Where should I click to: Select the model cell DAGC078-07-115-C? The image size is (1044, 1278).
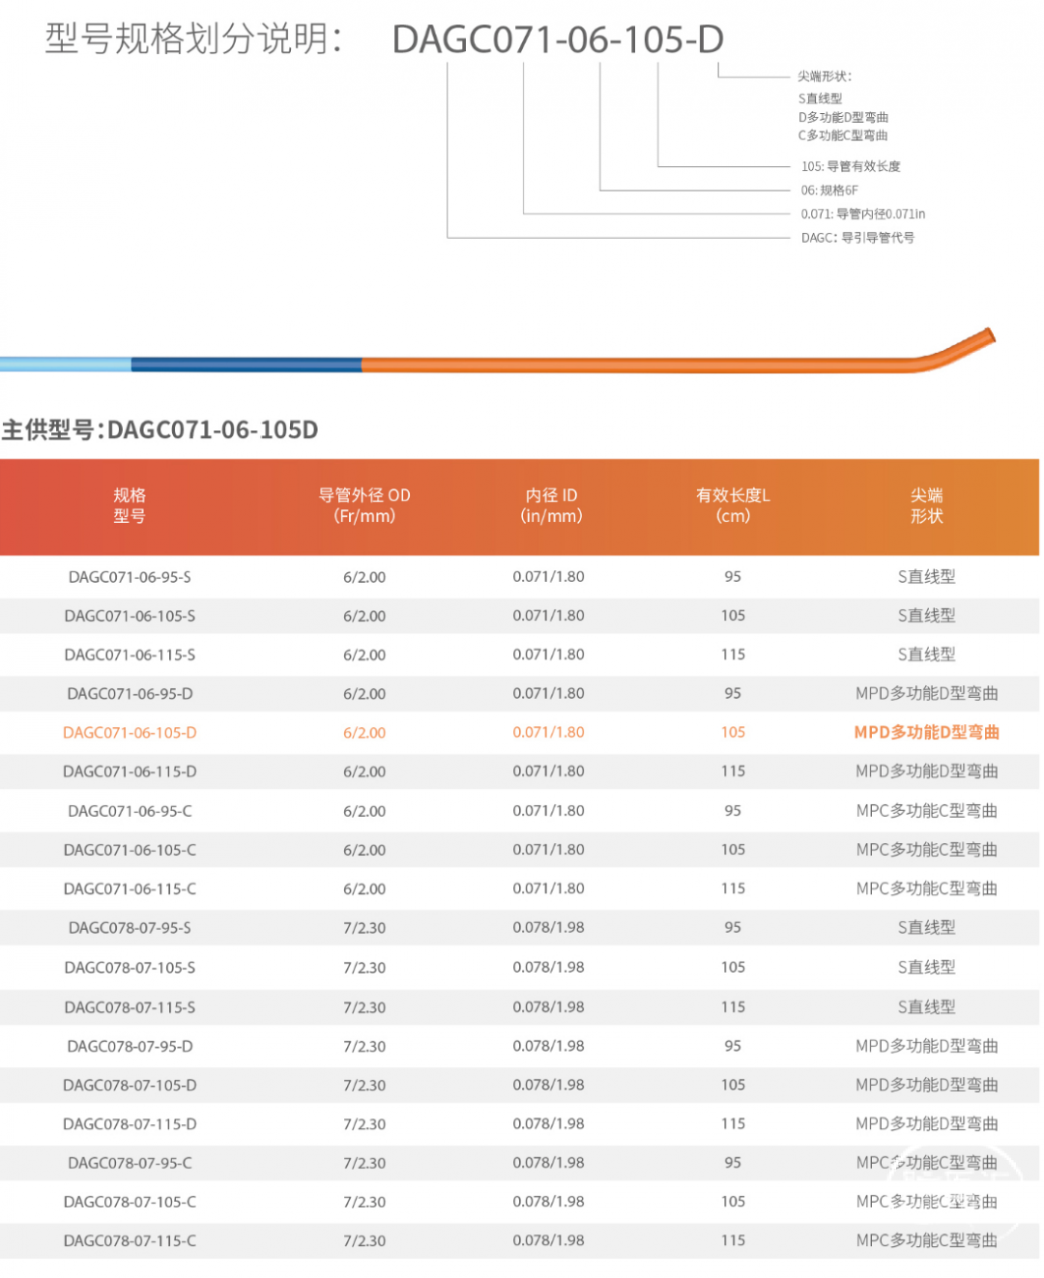point(130,1240)
